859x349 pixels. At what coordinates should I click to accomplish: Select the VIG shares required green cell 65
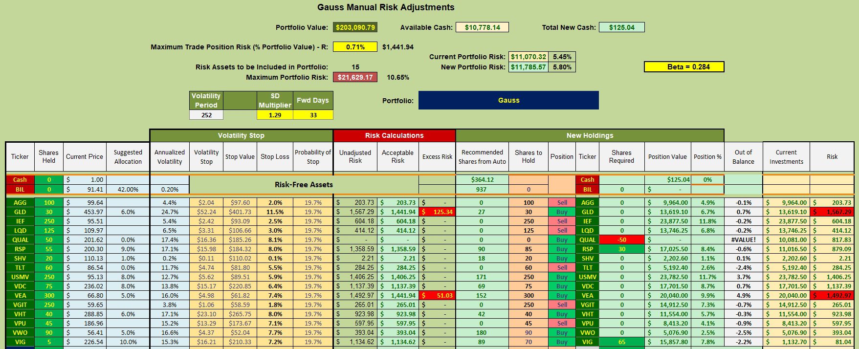(621, 342)
